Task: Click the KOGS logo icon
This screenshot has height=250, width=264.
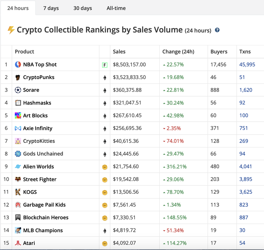Action: click(18, 192)
